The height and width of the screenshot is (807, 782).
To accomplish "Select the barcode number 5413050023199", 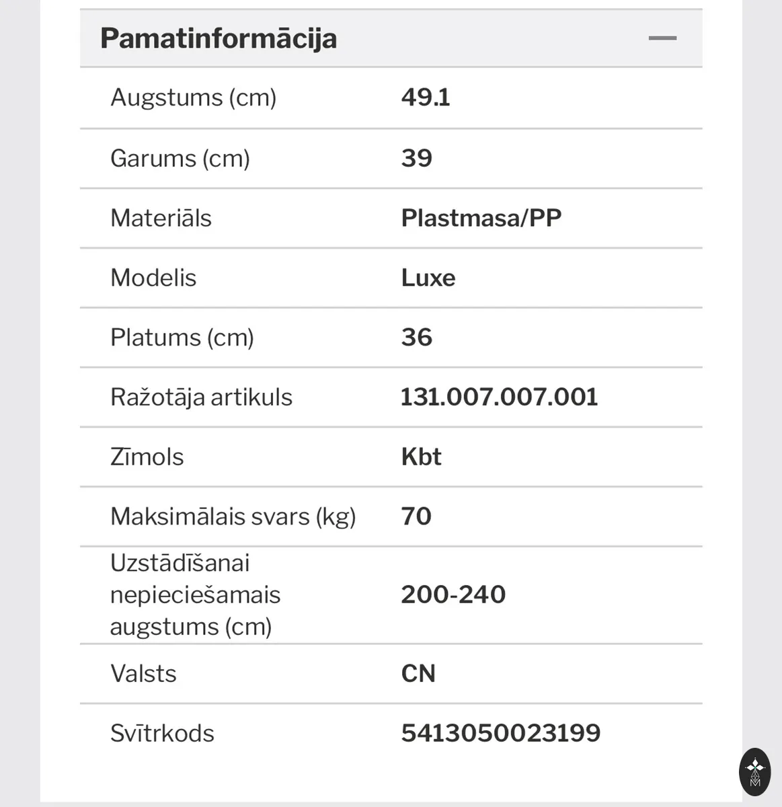I will 501,733.
